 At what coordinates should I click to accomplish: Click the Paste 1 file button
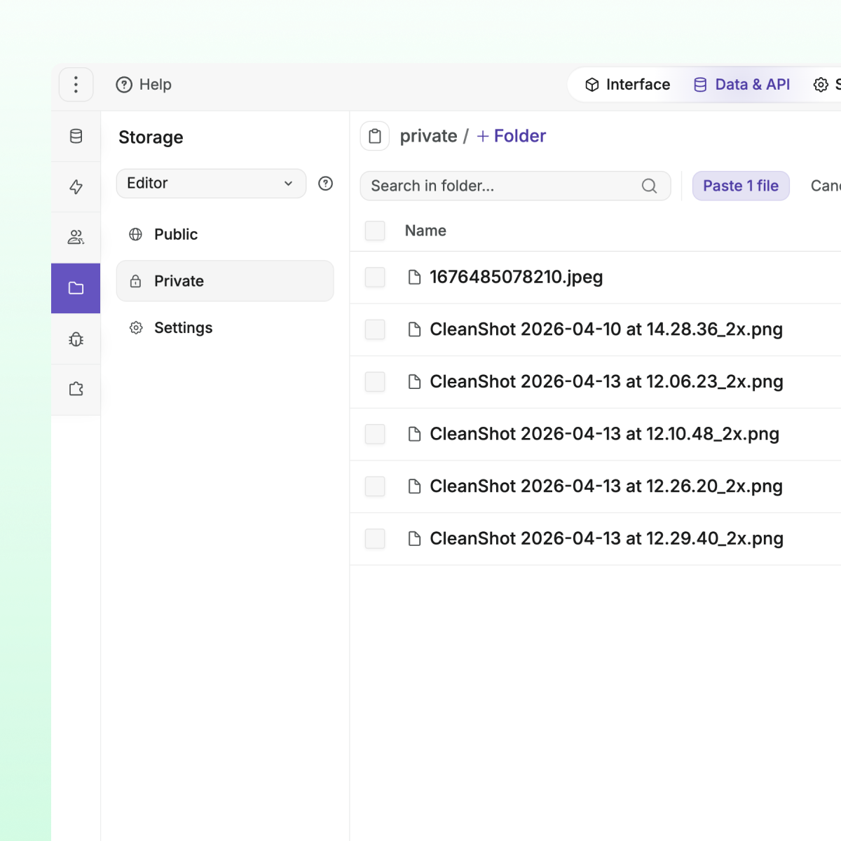(741, 186)
